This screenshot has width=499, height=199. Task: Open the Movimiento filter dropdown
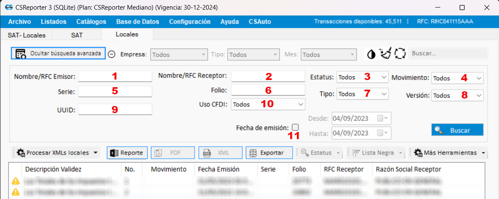457,78
